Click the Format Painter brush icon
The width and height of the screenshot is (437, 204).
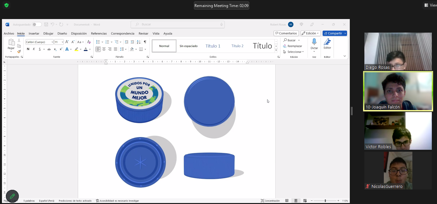tap(19, 52)
